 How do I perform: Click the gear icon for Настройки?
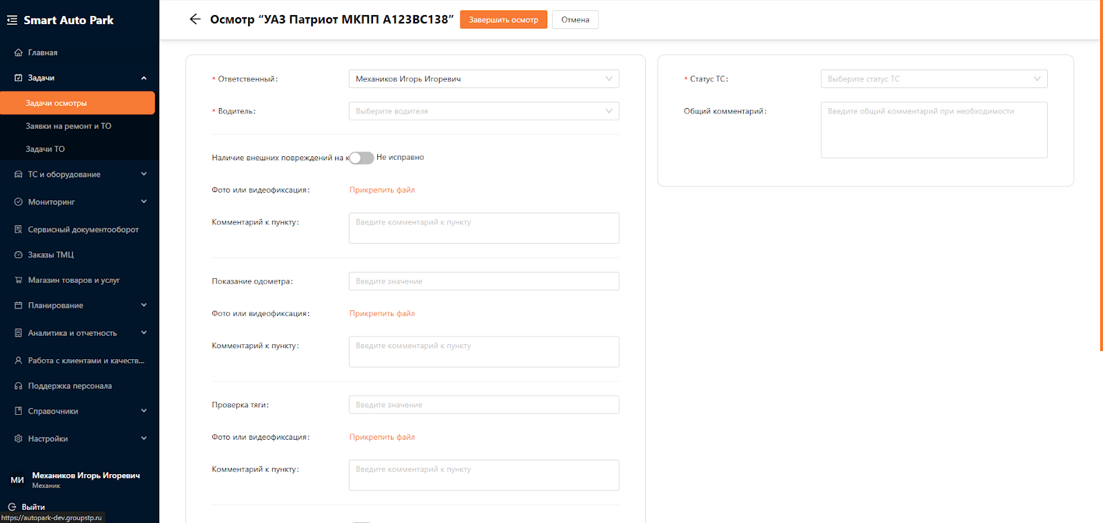pyautogui.click(x=19, y=438)
